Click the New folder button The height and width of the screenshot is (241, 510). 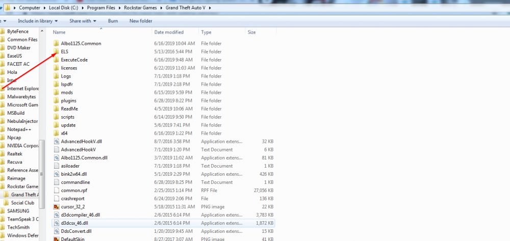click(141, 21)
